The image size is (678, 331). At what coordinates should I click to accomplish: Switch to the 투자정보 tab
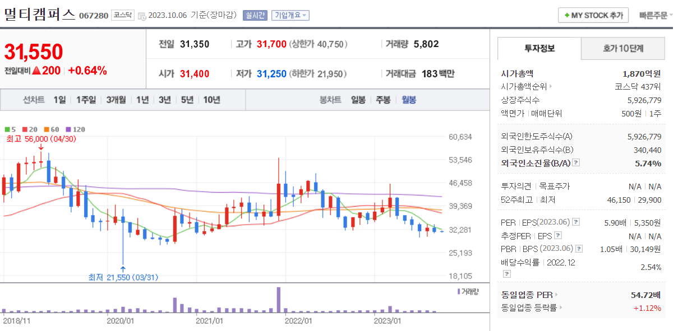click(539, 49)
